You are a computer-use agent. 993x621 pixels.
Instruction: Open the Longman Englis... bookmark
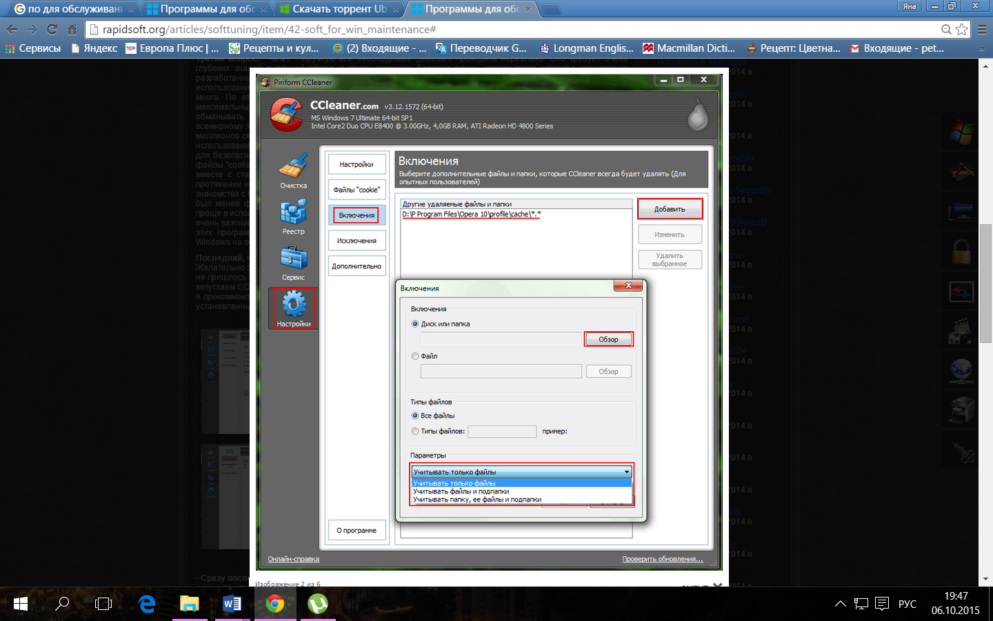coord(586,48)
